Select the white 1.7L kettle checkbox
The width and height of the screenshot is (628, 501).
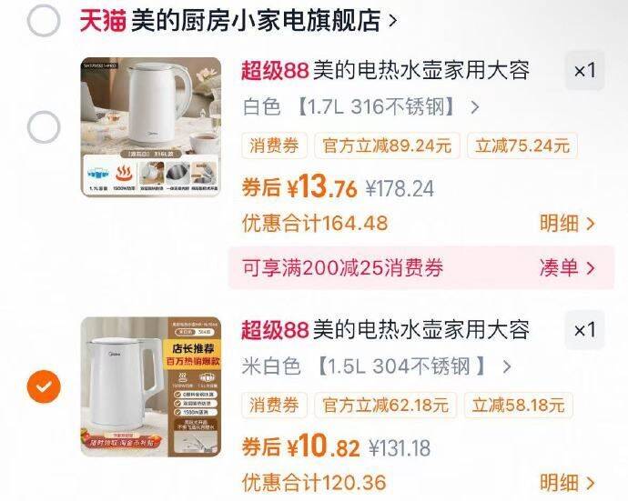(44, 127)
